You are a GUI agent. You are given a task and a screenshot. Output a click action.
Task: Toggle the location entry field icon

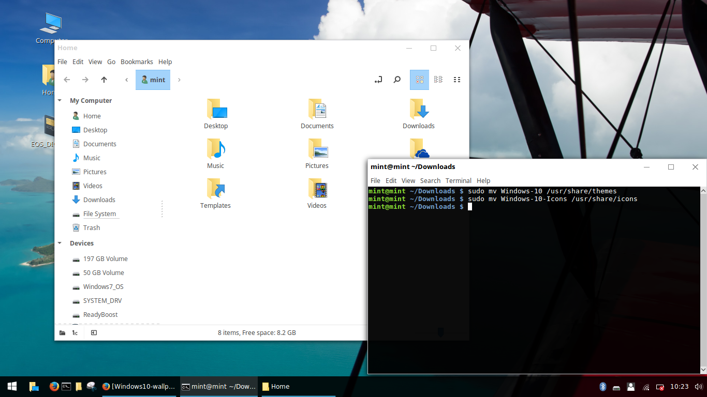(378, 79)
